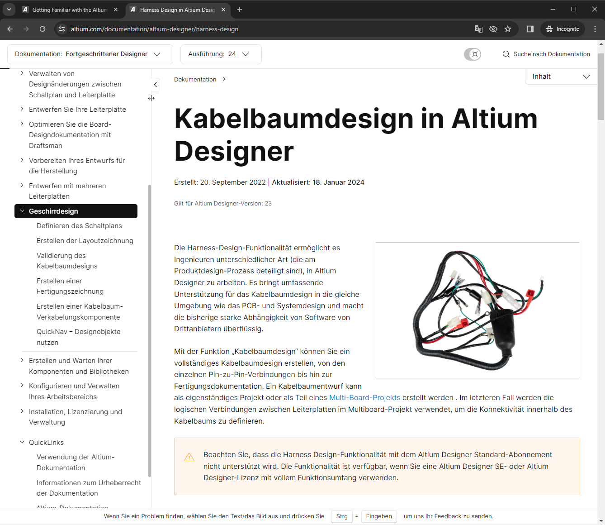Open Validierung des Kabelbaumdesigns page
Viewport: 605px width, 525px height.
67,261
